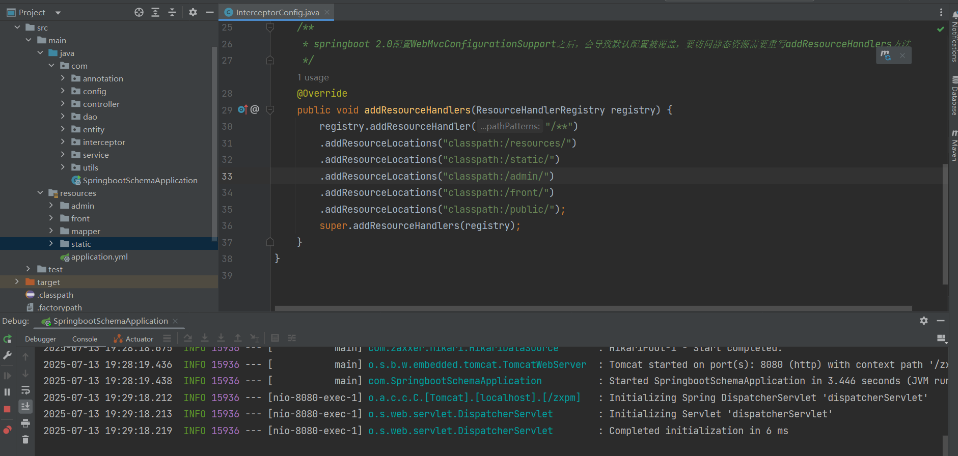Image resolution: width=958 pixels, height=456 pixels.
Task: Open debug layout settings icon
Action: [941, 338]
